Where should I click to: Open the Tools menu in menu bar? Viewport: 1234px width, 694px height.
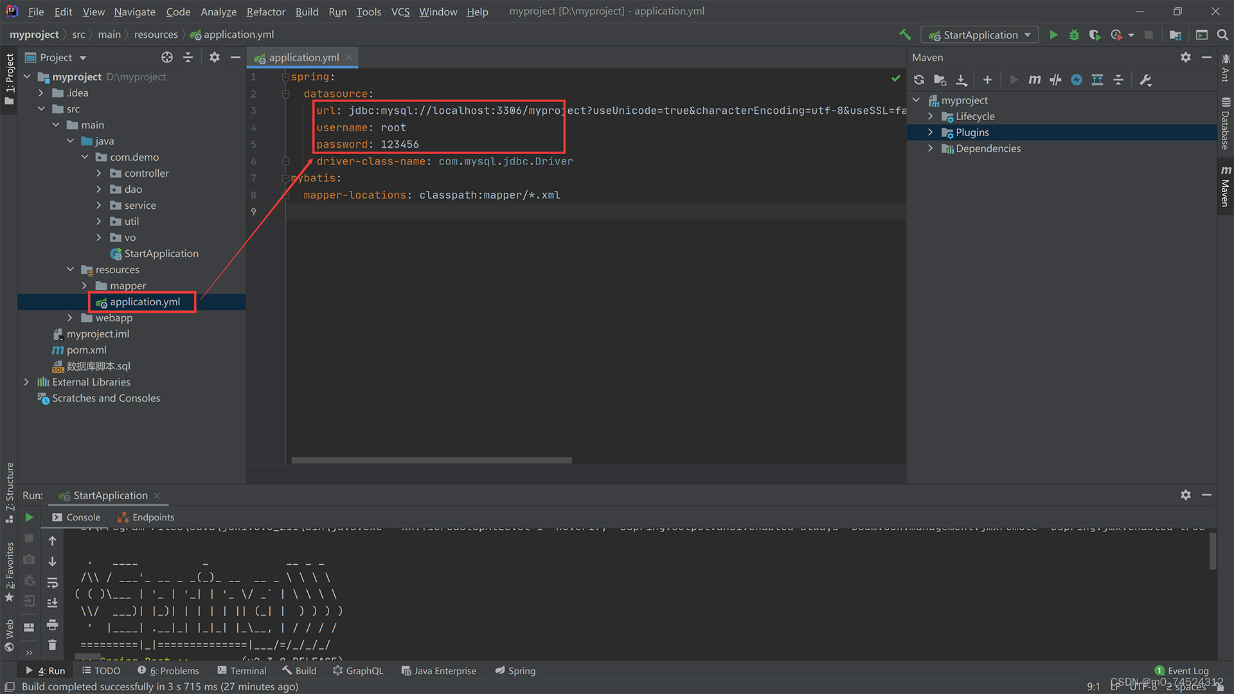point(368,11)
